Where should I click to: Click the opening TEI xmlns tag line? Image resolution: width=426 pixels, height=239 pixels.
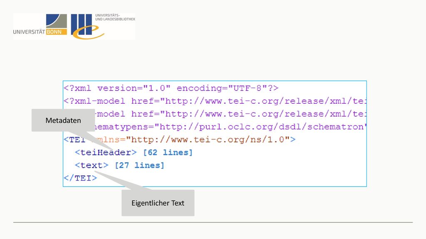[x=179, y=140]
